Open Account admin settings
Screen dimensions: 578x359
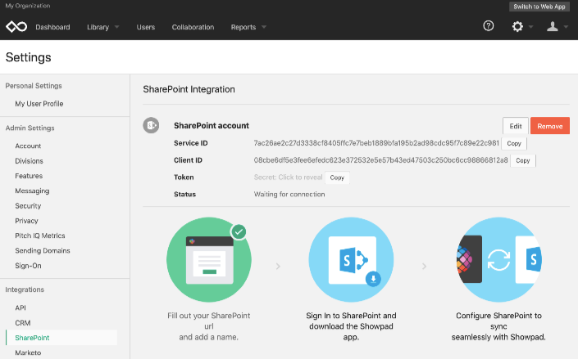point(28,146)
